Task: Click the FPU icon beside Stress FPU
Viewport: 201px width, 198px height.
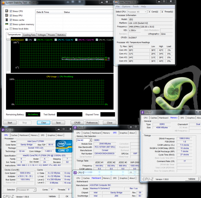Action: click(7, 15)
